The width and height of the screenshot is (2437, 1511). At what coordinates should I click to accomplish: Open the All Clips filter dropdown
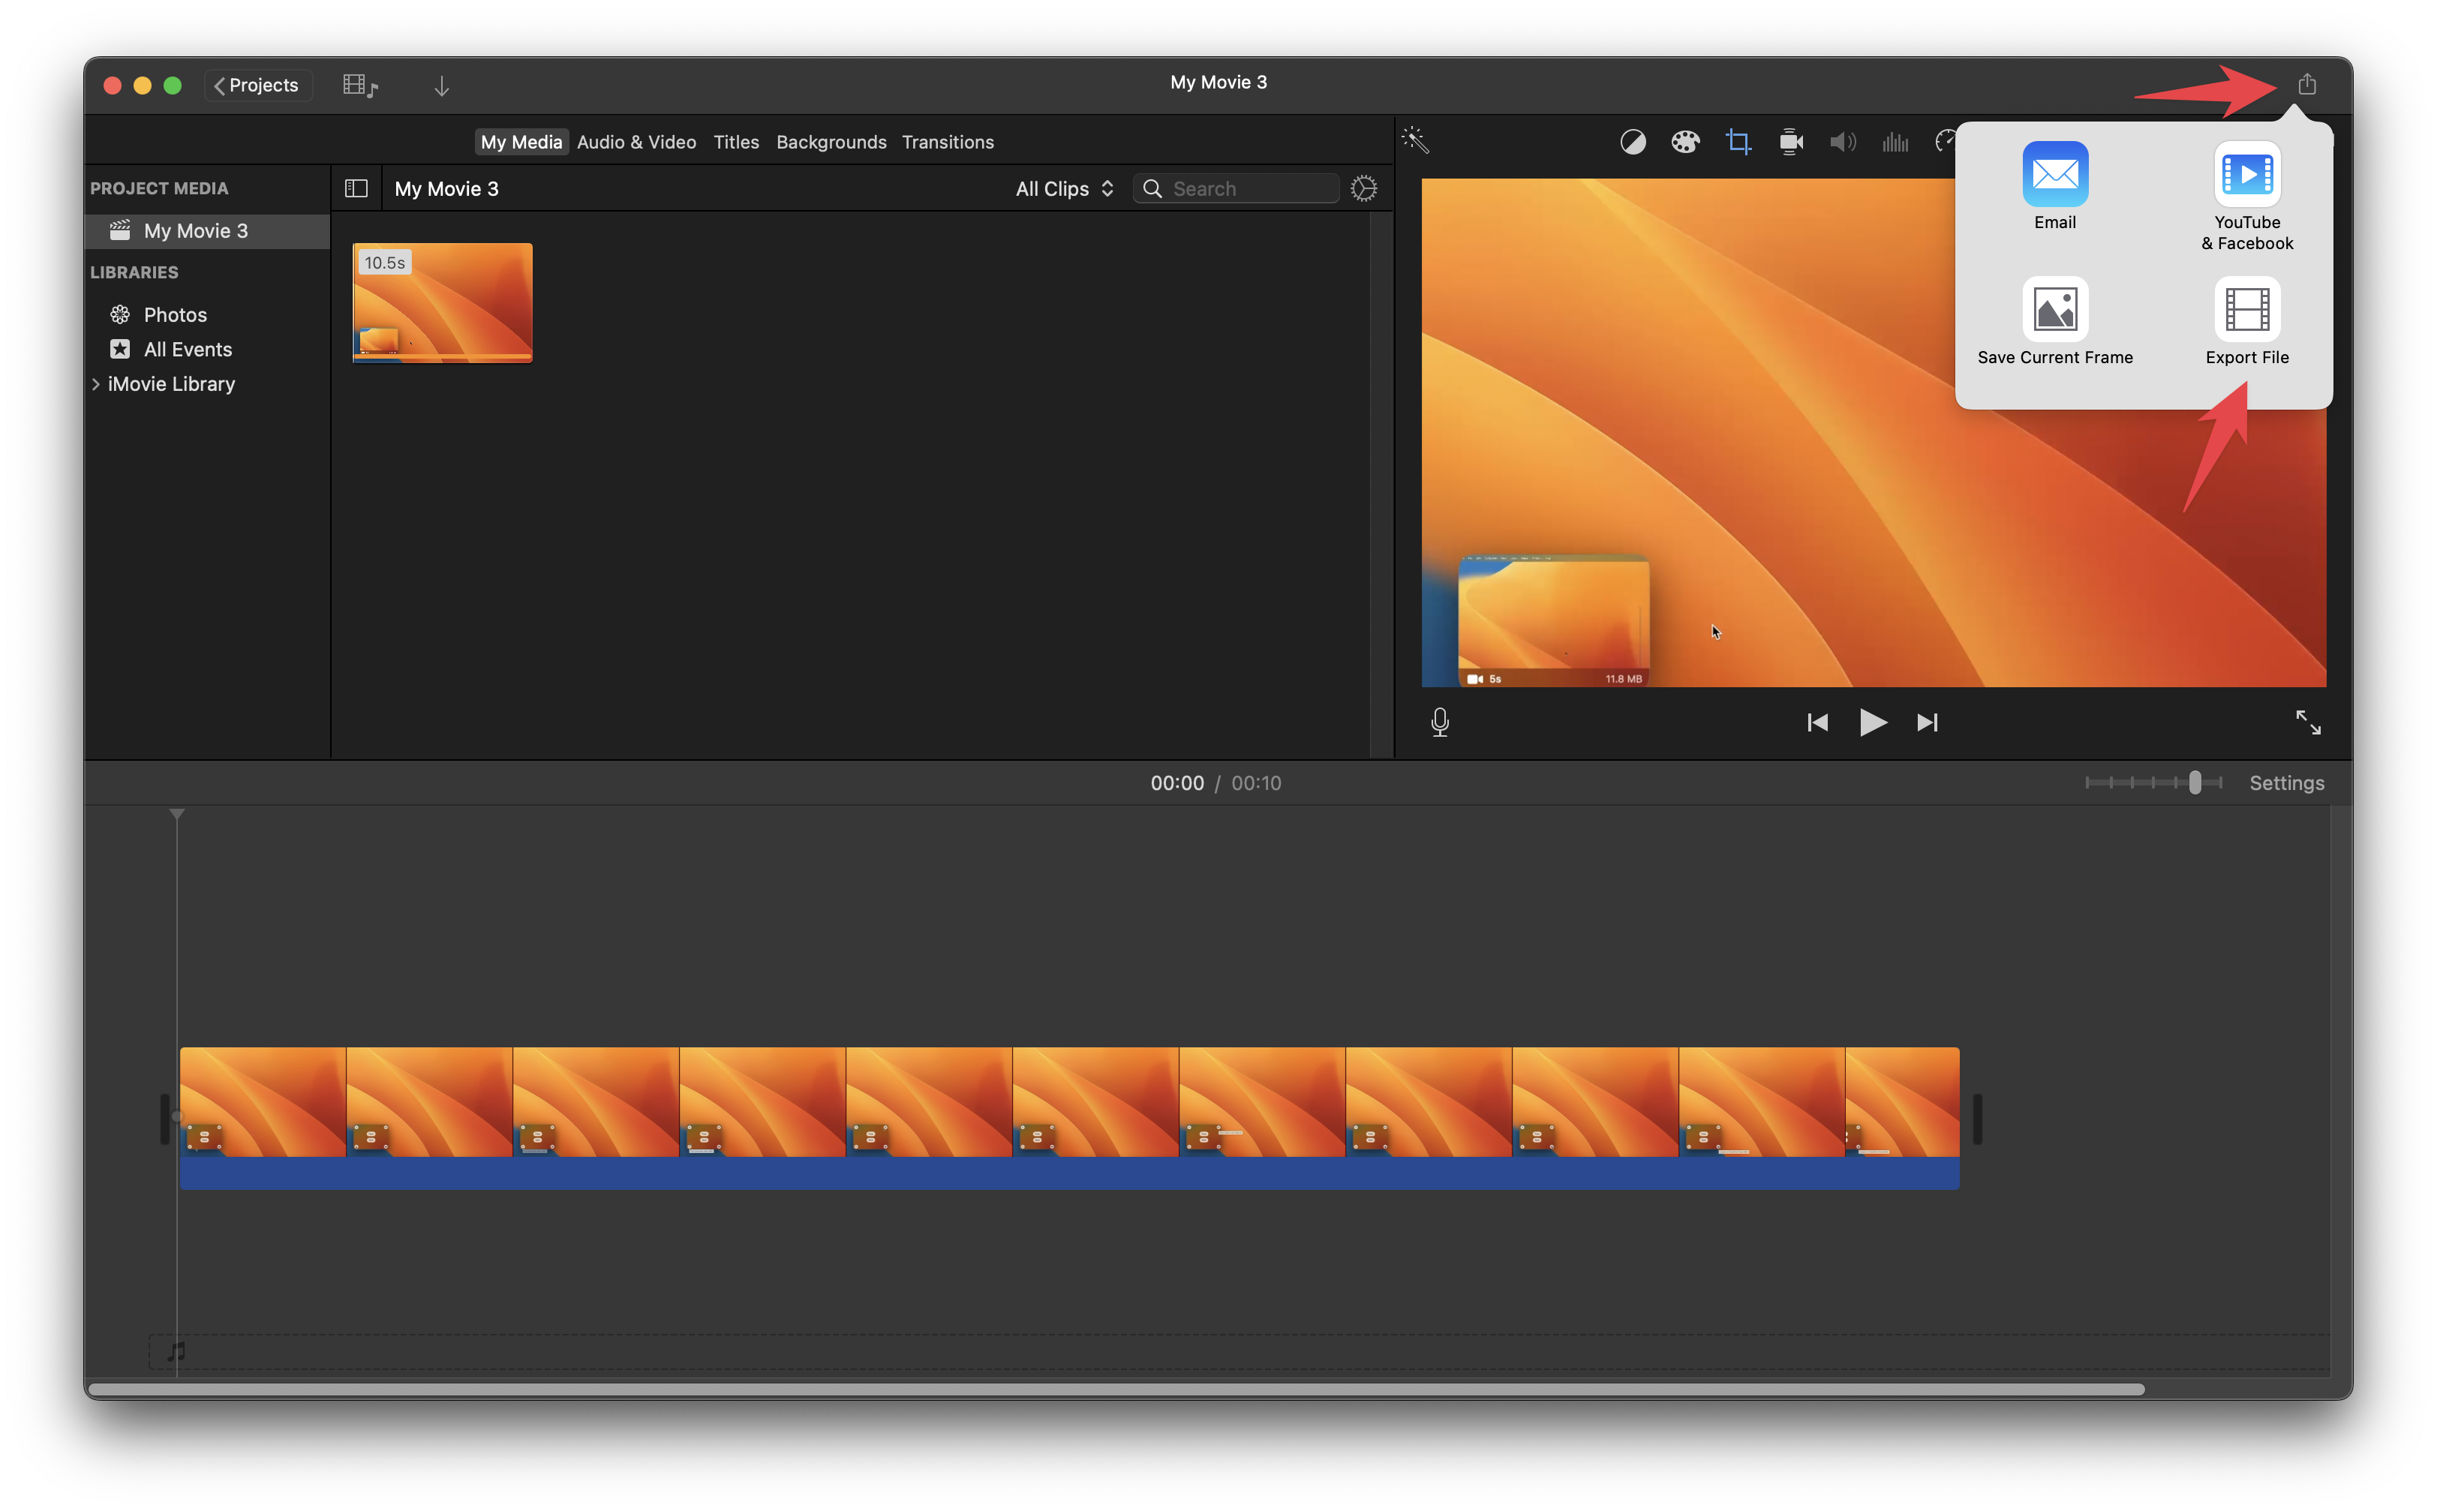click(x=1064, y=188)
